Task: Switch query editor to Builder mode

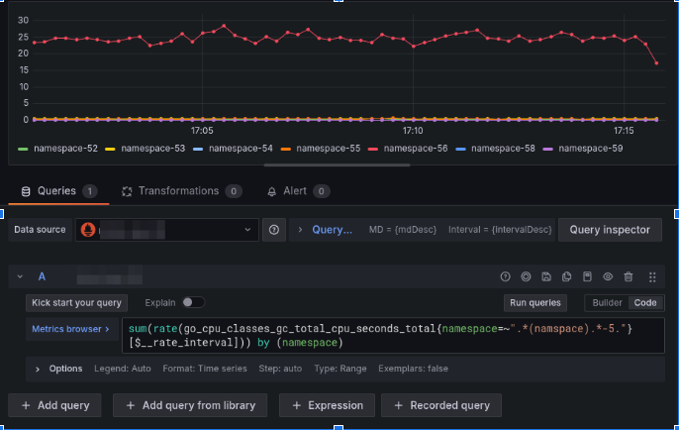Action: point(605,302)
